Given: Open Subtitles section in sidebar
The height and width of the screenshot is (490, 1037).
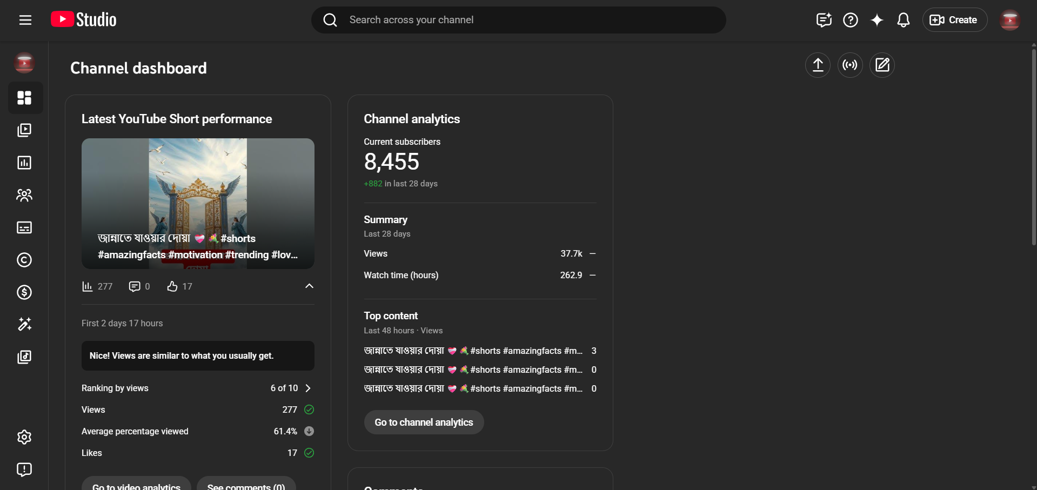Looking at the screenshot, I should [24, 227].
